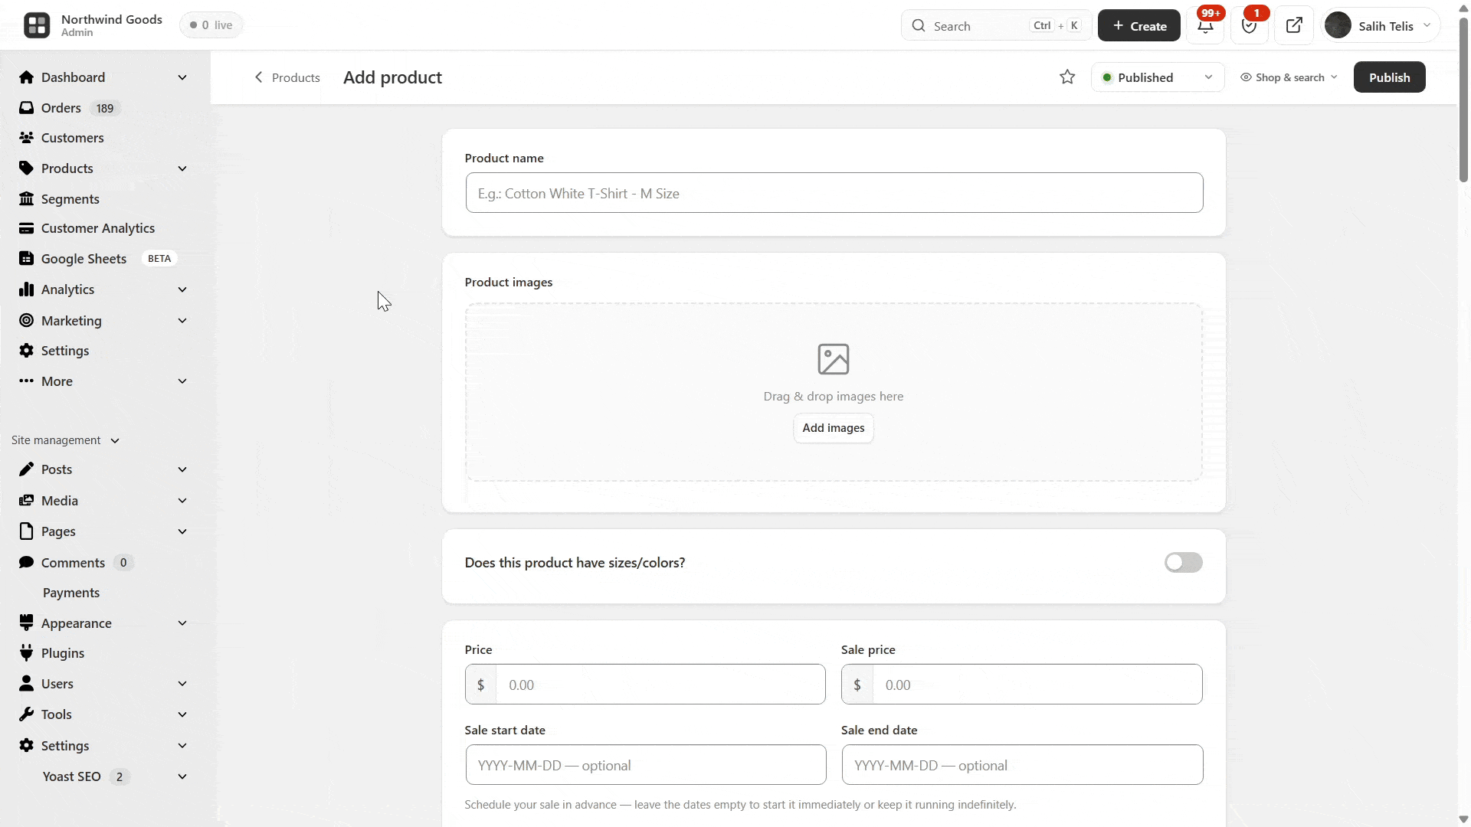1471x827 pixels.
Task: Click the Pages document icon
Action: [26, 531]
